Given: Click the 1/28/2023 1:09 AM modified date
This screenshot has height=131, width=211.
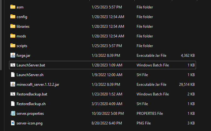Looking at the screenshot, I should coord(107,65).
